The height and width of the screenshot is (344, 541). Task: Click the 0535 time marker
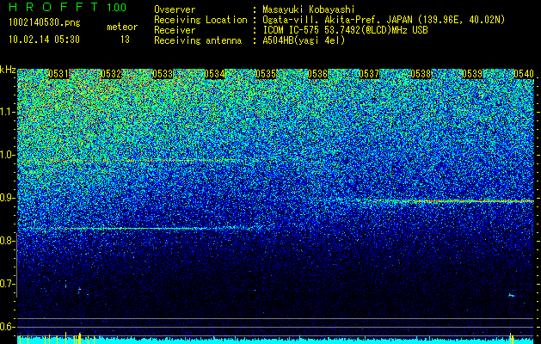coord(266,74)
